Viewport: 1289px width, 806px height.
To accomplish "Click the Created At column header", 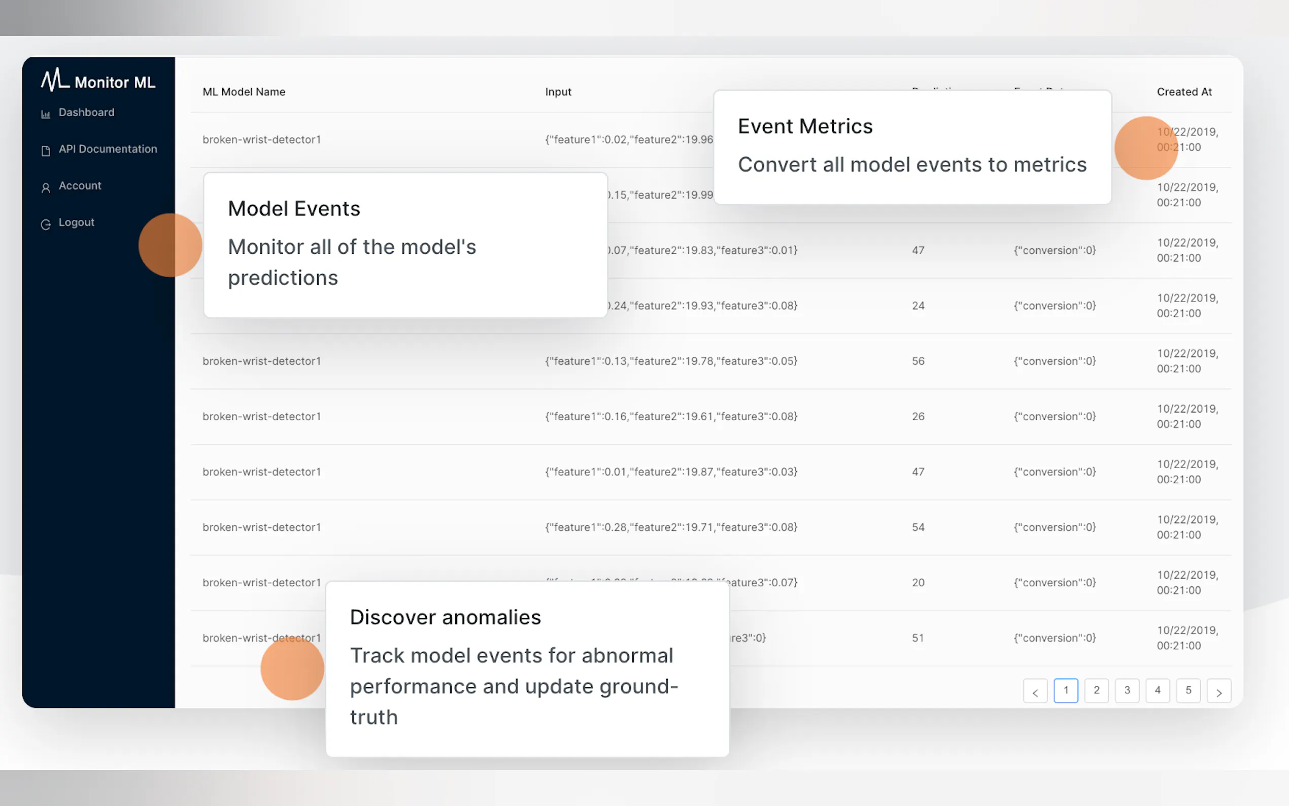I will pos(1184,92).
